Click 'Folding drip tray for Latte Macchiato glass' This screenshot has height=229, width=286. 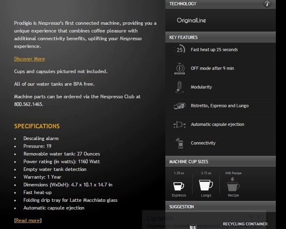click(70, 200)
